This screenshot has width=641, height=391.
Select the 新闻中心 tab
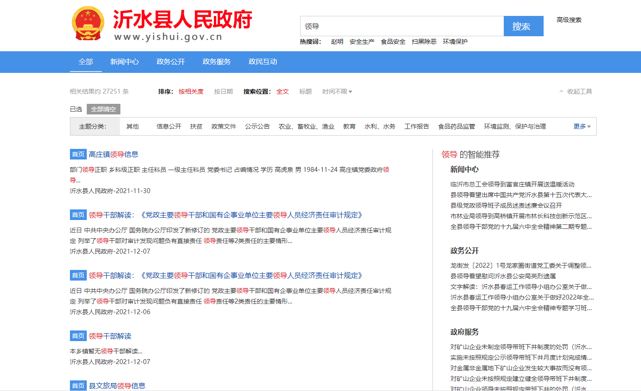pos(124,62)
